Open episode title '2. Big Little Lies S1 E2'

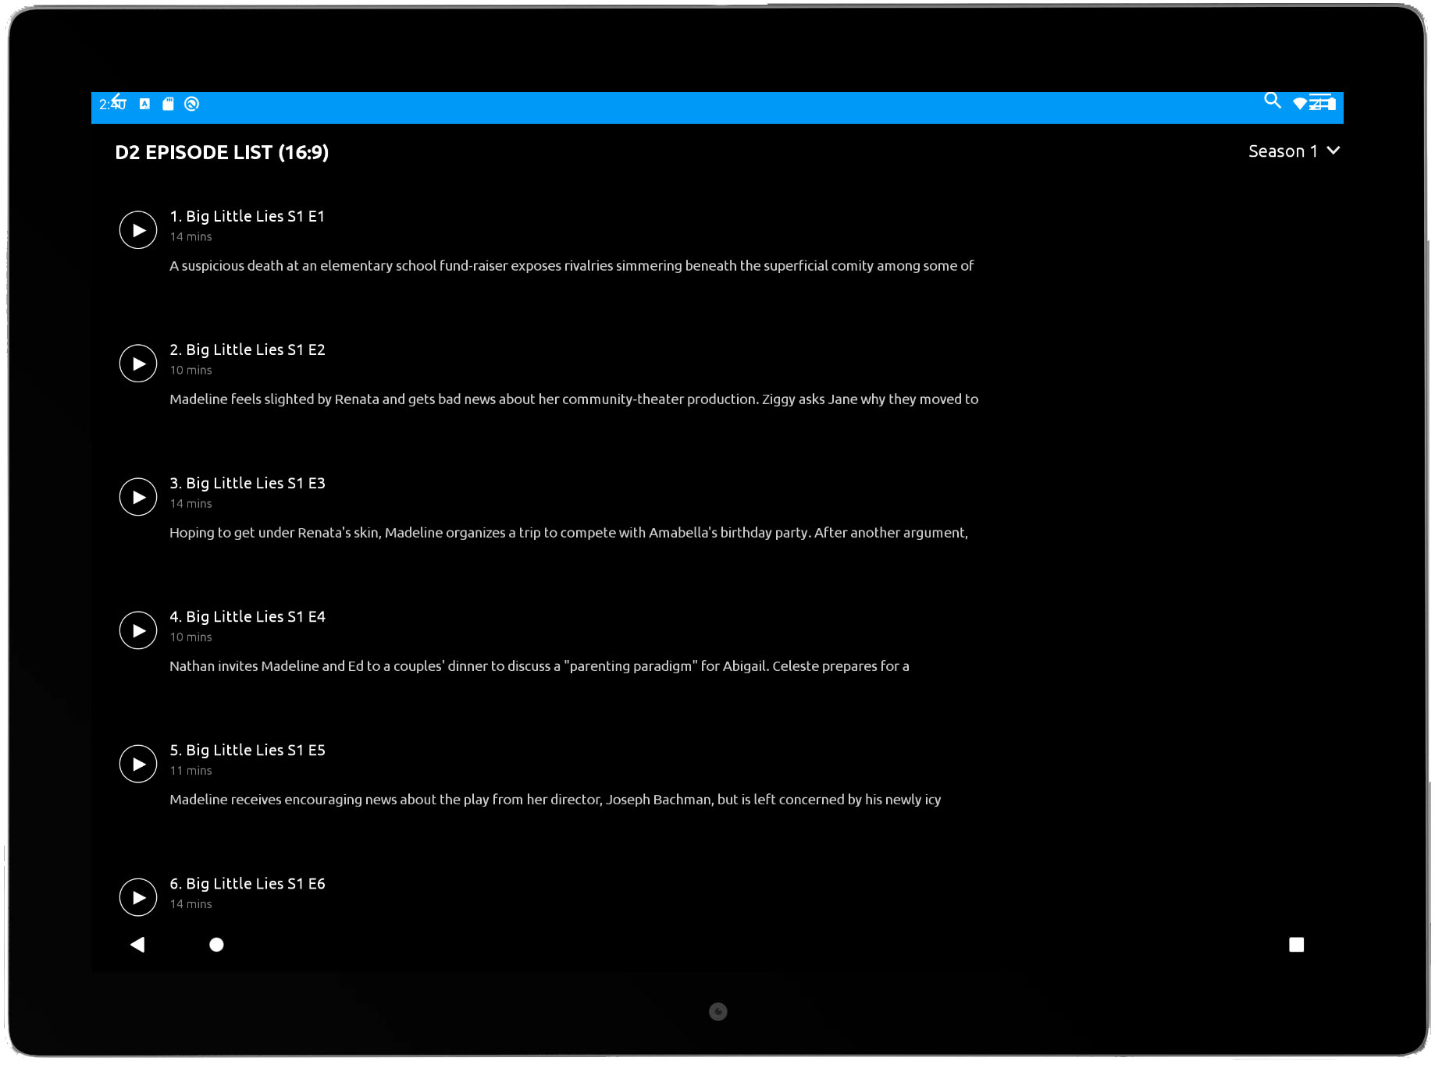pyautogui.click(x=247, y=349)
